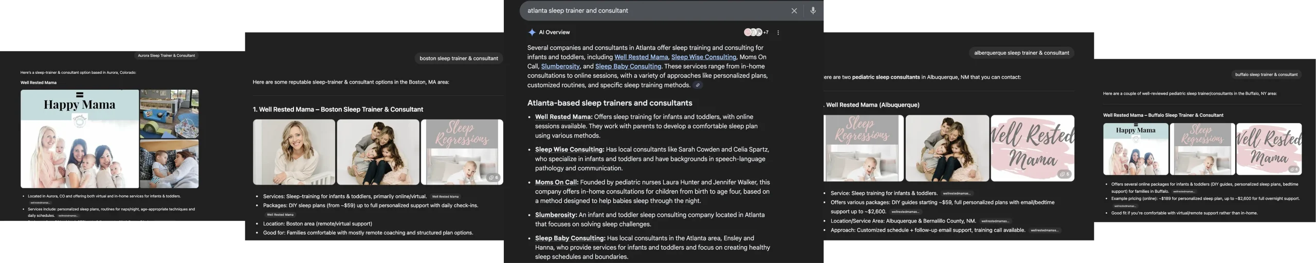View the blonde woman portrait in Boston results

click(x=294, y=152)
